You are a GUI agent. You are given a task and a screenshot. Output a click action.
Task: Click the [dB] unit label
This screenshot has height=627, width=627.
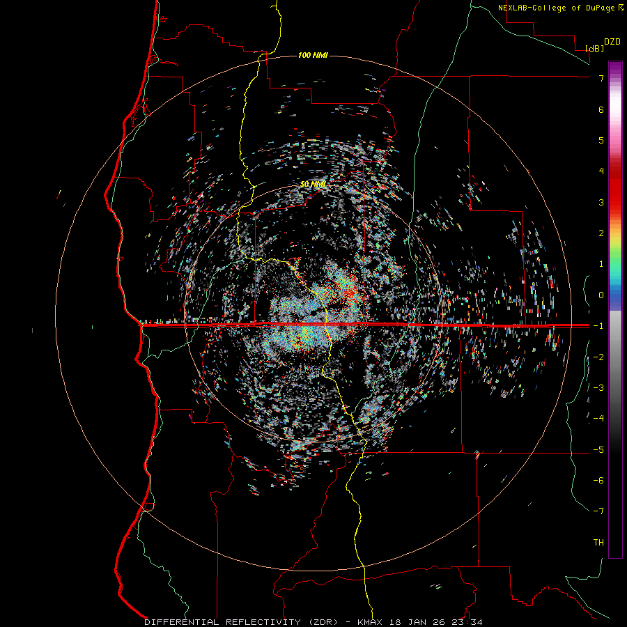pos(594,48)
